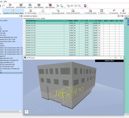Image resolution: width=129 pixels, height=118 pixels.
Task: Click left panel horizontal scrollbar right arrow
Action: (x=21, y=112)
